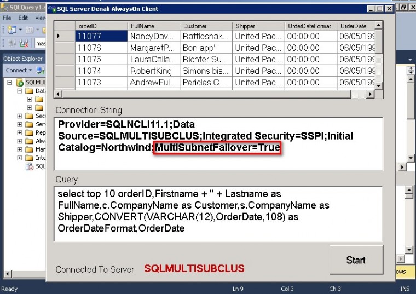Viewport: 416px width, 294px height.
Task: Select the SQLMUL server node icon
Action: click(20, 83)
